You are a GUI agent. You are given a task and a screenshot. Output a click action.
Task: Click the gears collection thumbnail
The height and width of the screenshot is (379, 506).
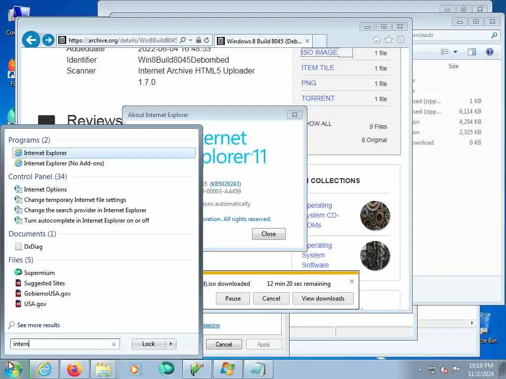point(375,216)
